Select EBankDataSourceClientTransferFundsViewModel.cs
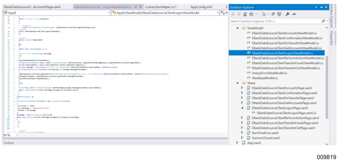The image size is (339, 165). click(287, 63)
